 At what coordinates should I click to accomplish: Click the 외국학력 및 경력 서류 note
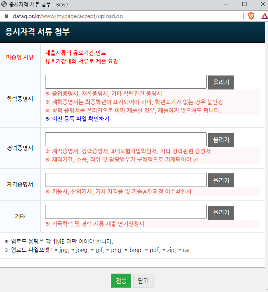[x=95, y=224]
